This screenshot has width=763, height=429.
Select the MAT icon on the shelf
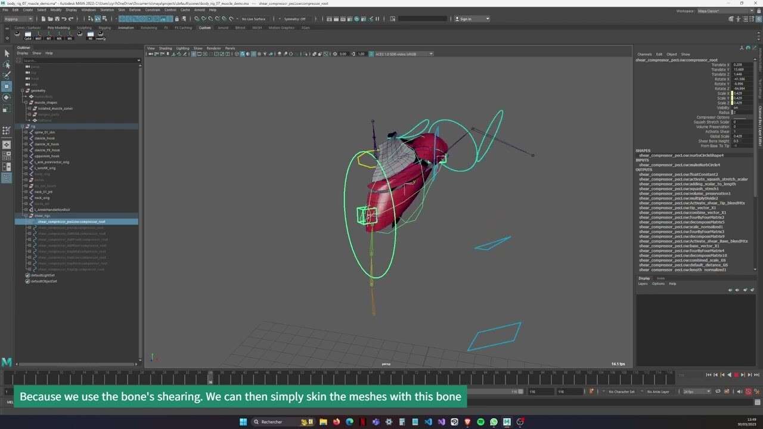point(38,35)
